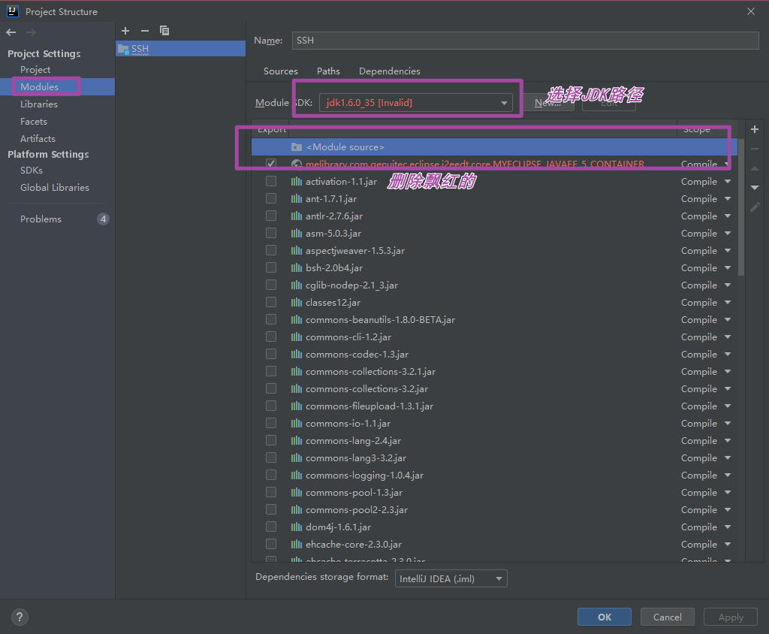Click library icon of antlr-2.7.6.jar
The width and height of the screenshot is (769, 634).
coord(296,216)
